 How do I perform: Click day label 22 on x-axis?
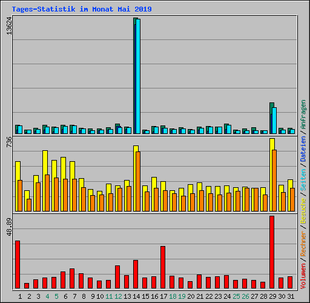(x=209, y=296)
